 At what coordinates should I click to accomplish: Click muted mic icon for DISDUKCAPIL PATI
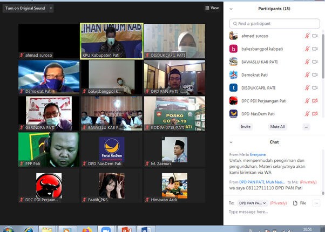pos(307,87)
